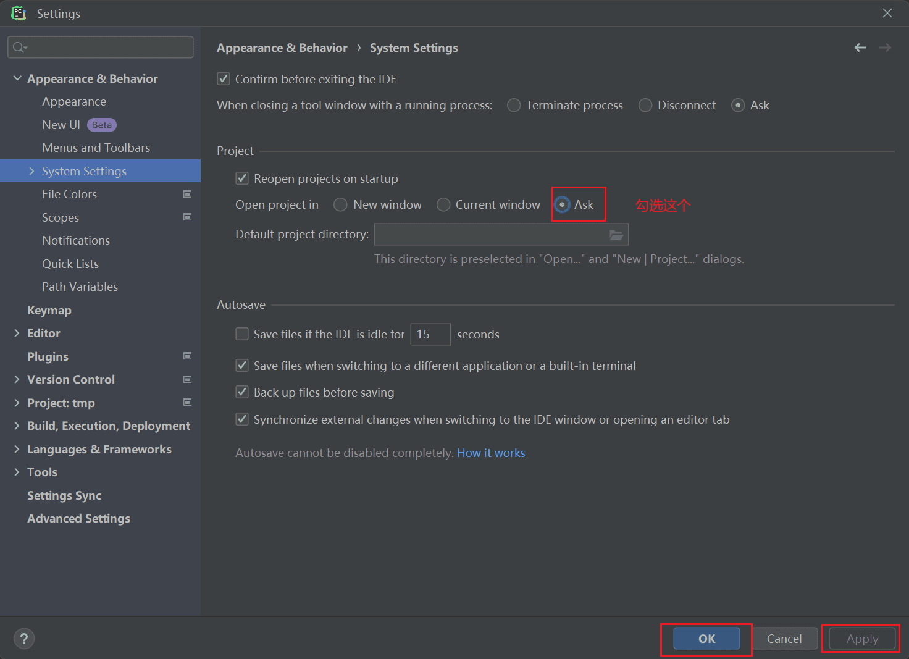909x659 pixels.
Task: Expand the Tools tree node
Action: [x=17, y=472]
